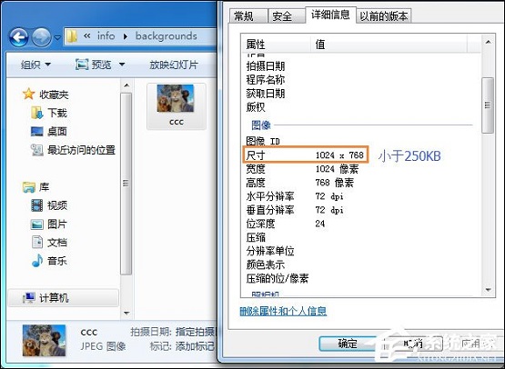Click Remove Properties and Personal Information link
Viewport: 505px width, 369px height.
point(283,311)
